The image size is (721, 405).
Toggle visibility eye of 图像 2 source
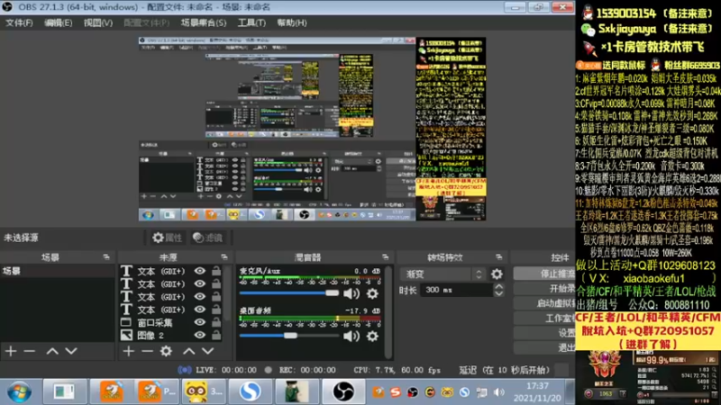[x=199, y=335]
